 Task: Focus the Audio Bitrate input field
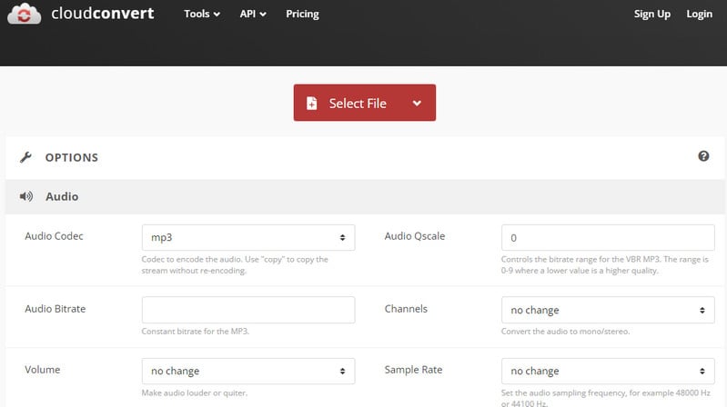pos(248,310)
